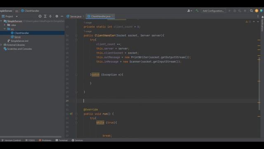Click the Stop icon in toolbar
The image size is (264, 149).
click(245, 11)
